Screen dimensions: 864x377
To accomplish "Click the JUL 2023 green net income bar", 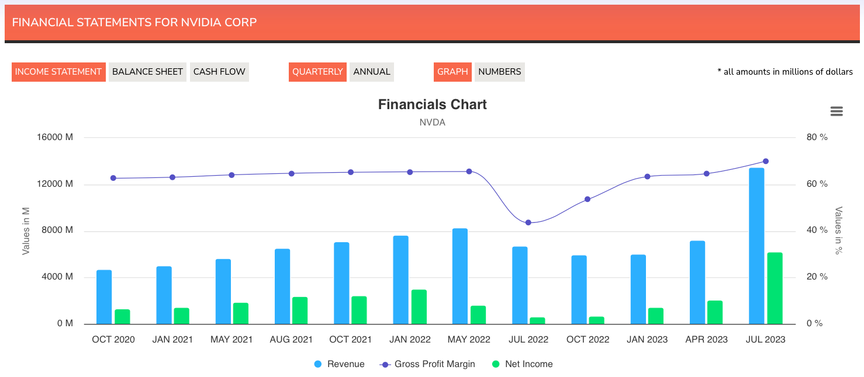I will click(775, 288).
